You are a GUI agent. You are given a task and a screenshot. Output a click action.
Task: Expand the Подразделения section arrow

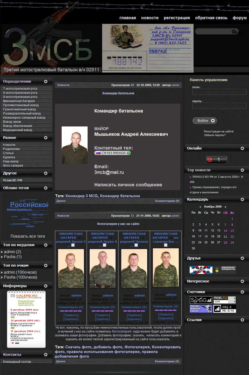[x=46, y=81]
